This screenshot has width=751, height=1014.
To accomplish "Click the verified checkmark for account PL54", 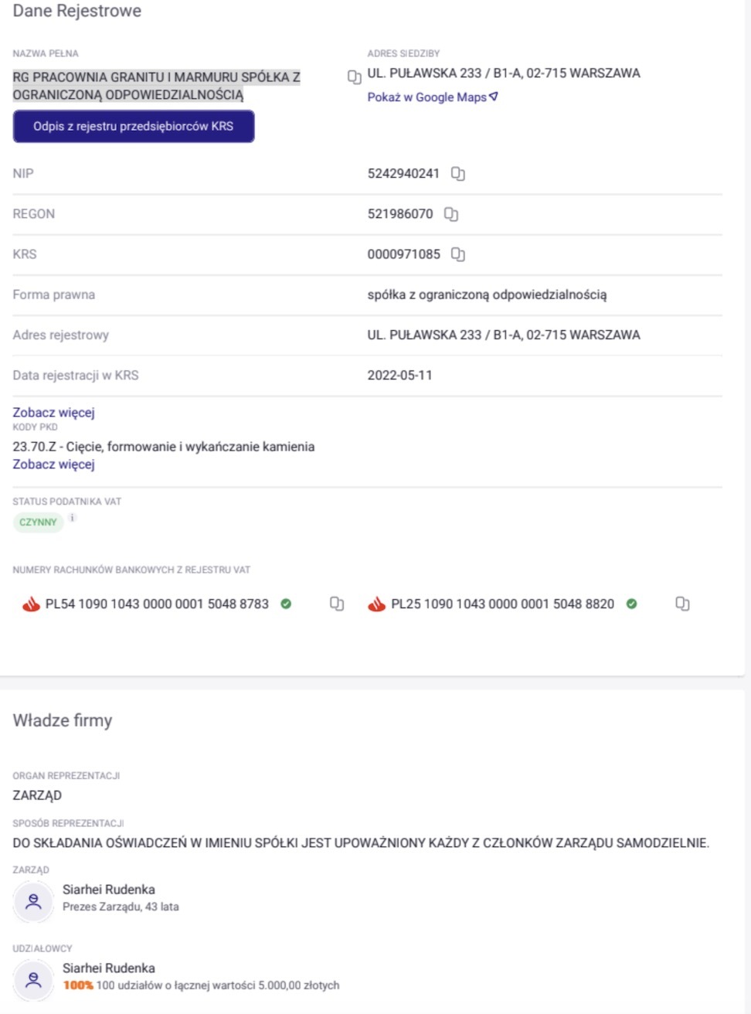I will [x=286, y=604].
